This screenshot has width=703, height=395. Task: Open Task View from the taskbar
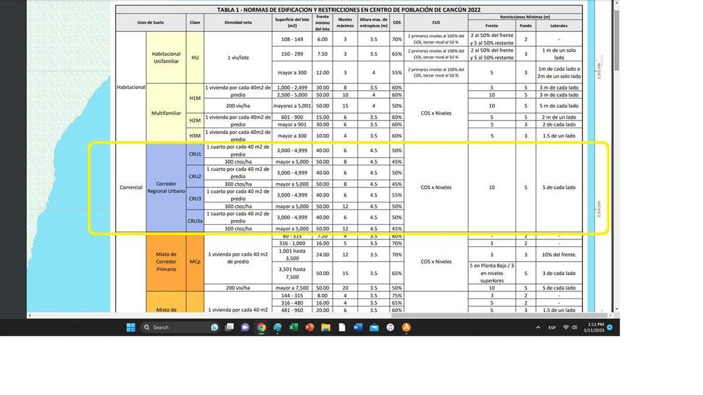[229, 327]
